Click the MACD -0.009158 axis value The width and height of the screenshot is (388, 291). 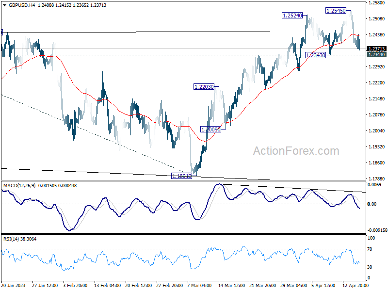[377, 230]
